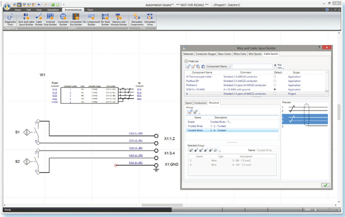Open the Component Name filter dropdown
This screenshot has width=345, height=217.
218,67
